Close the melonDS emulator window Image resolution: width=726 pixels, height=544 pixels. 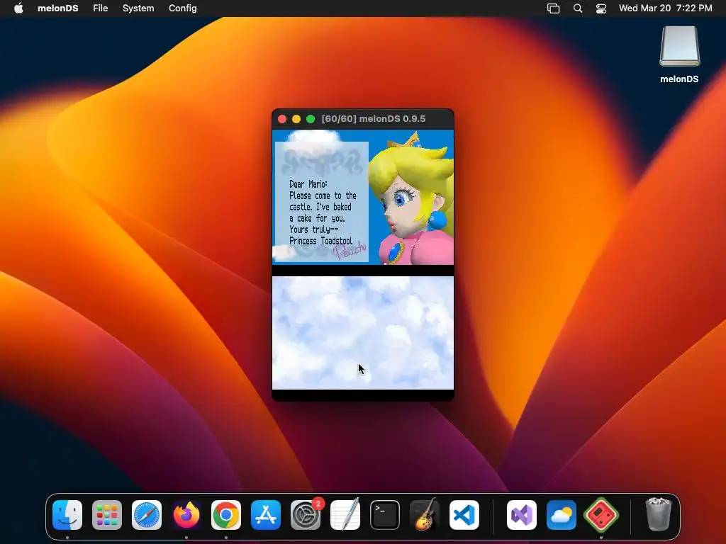(282, 119)
